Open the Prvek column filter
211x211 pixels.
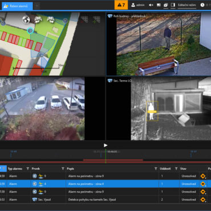pos(63,169)
